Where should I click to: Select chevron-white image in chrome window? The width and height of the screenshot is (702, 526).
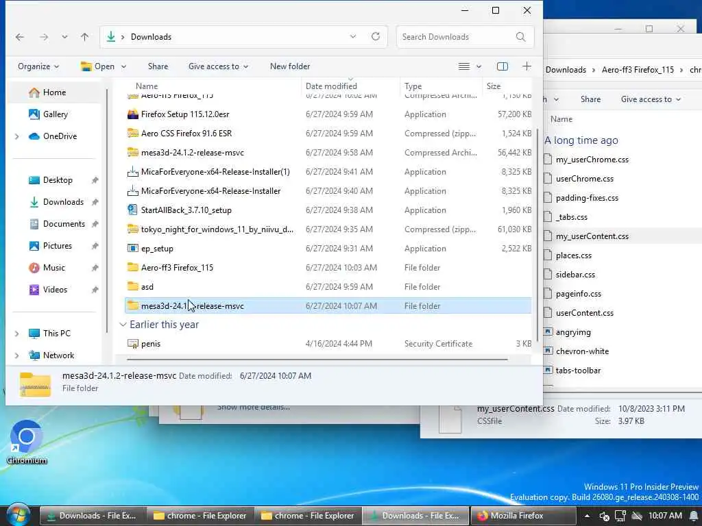[582, 352]
